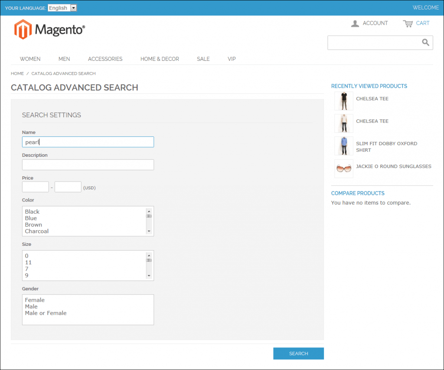This screenshot has width=444, height=370.
Task: Select size 7 in the Size list
Action: (x=26, y=269)
